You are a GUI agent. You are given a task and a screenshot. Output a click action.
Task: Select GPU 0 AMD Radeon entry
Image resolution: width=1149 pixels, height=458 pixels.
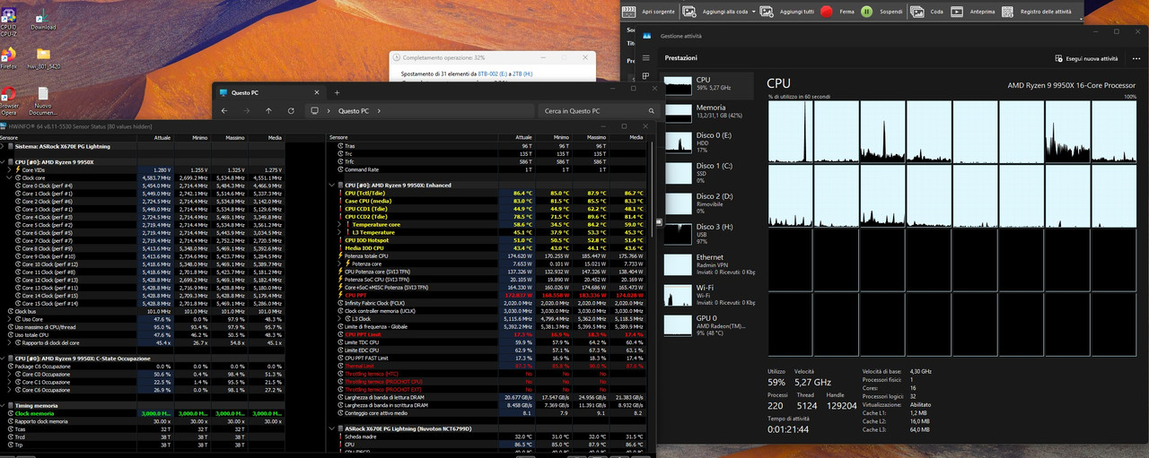click(707, 324)
